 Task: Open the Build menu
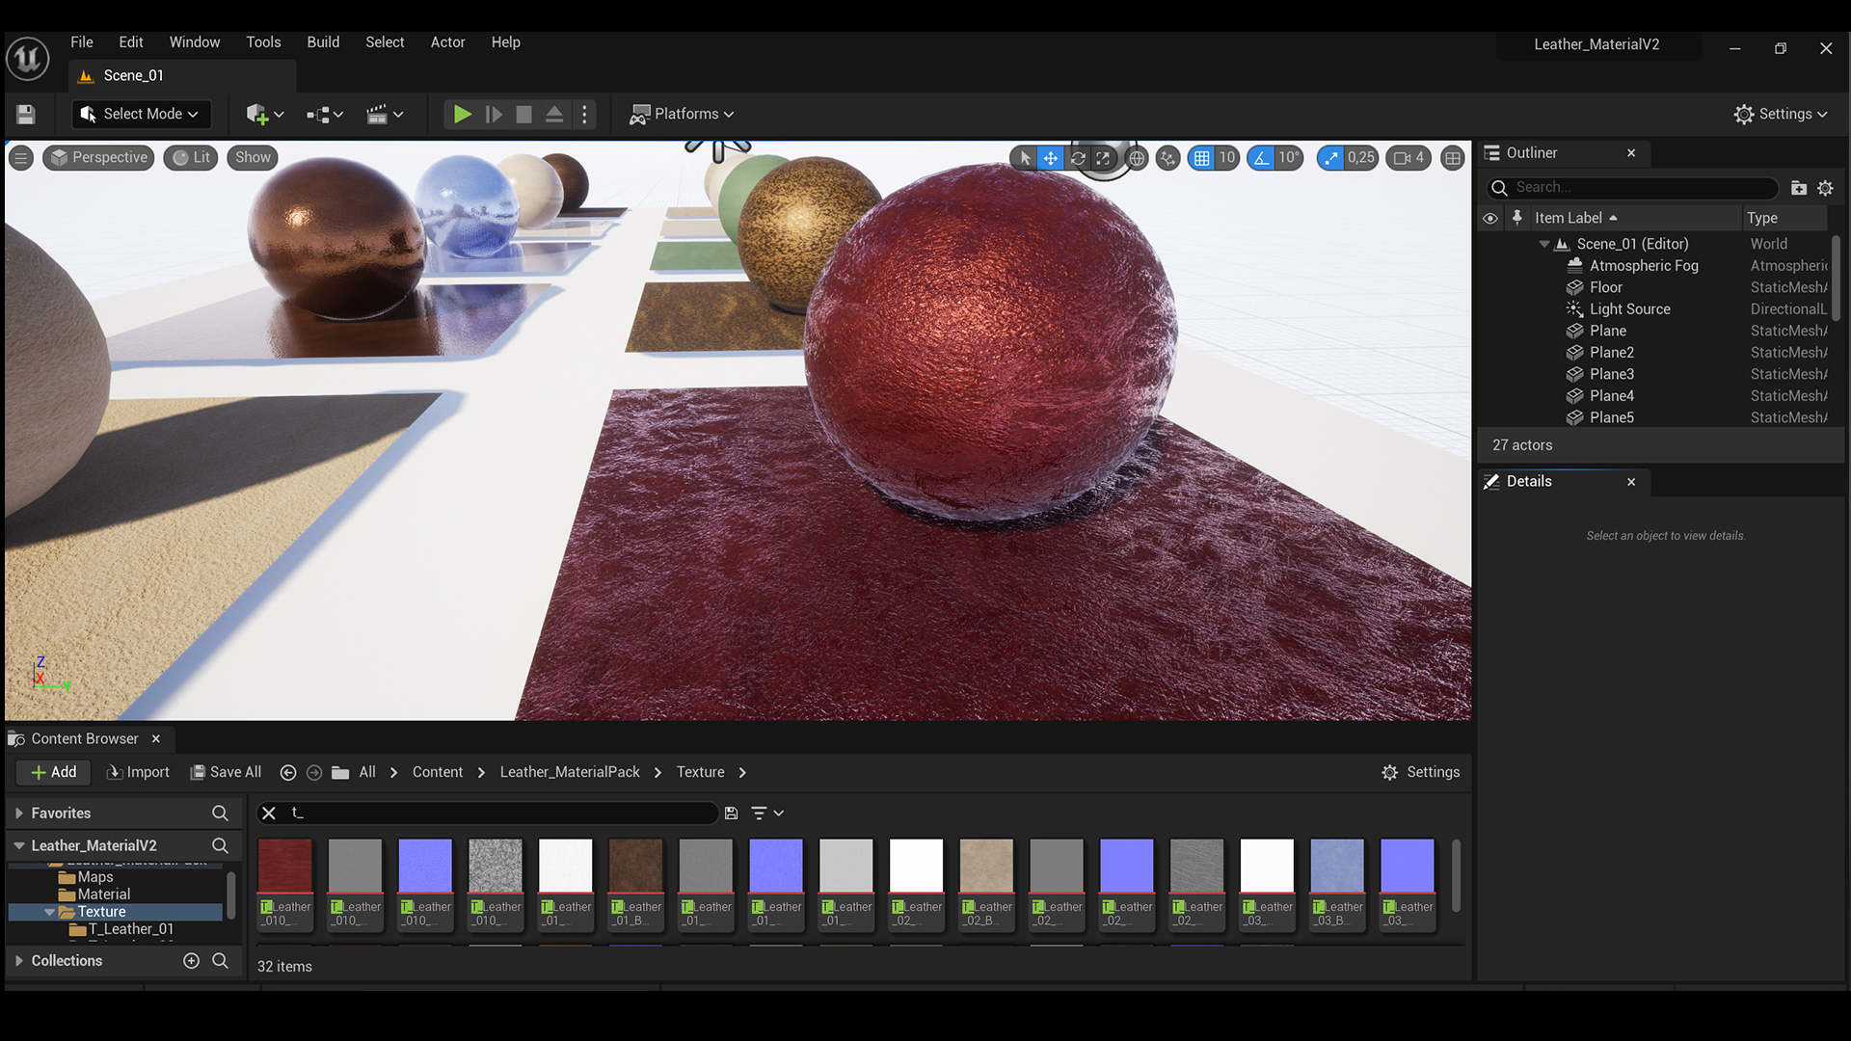point(323,42)
